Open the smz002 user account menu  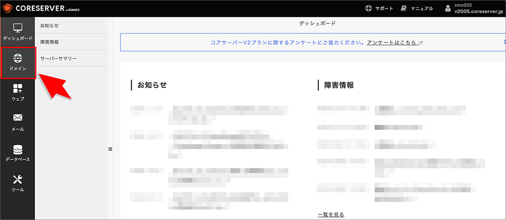[x=475, y=9]
